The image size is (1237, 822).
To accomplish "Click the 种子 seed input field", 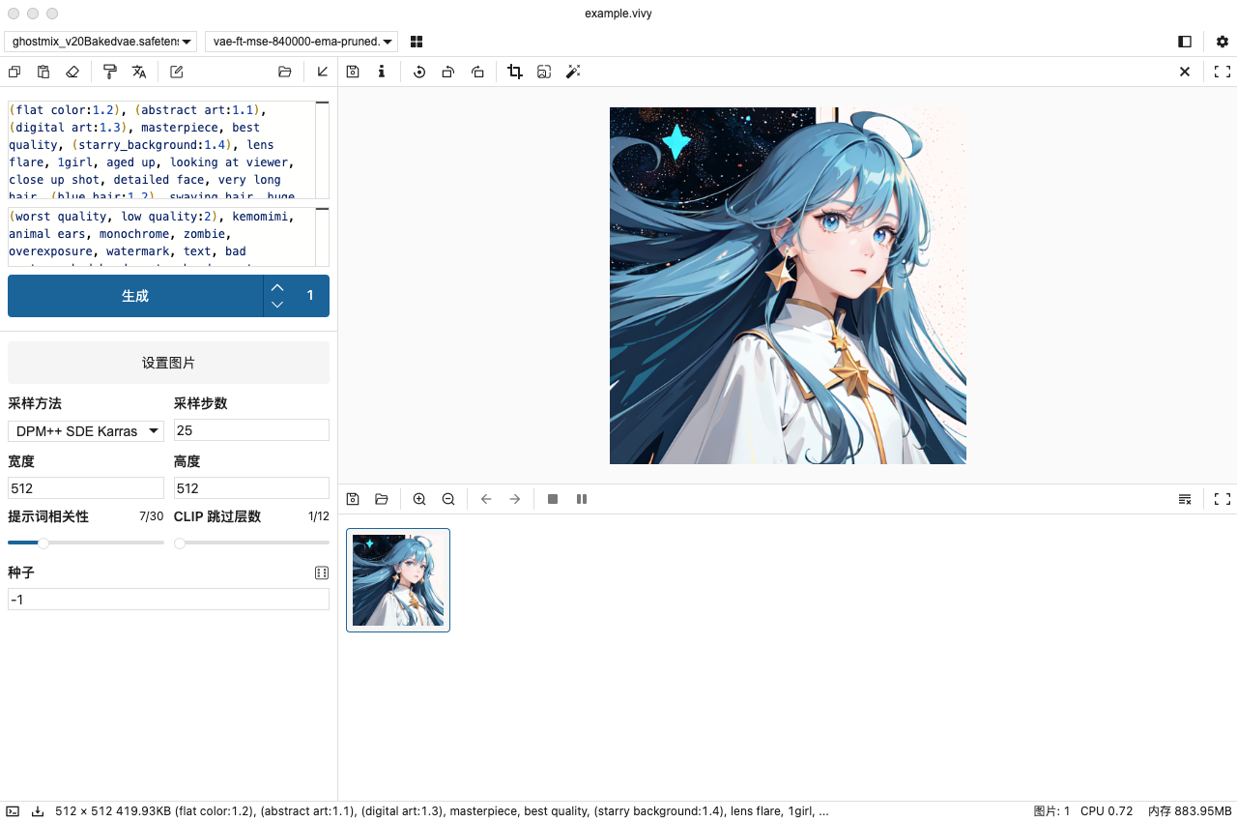I will tap(168, 600).
